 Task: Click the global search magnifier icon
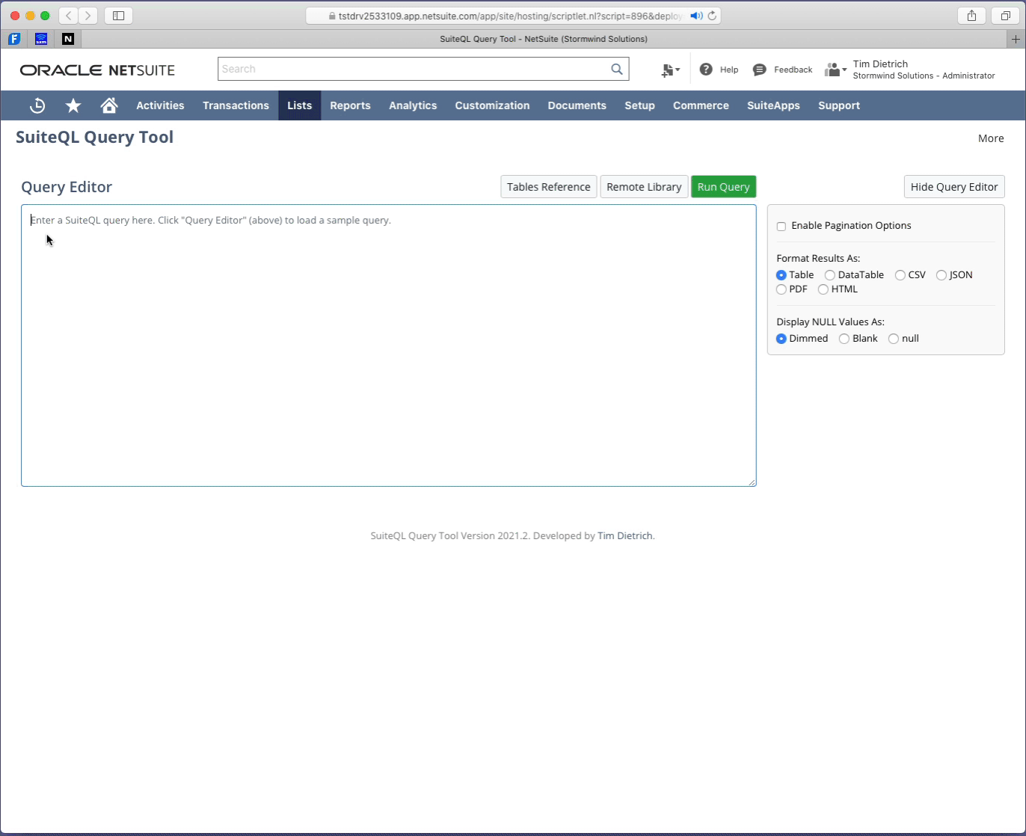(x=617, y=69)
